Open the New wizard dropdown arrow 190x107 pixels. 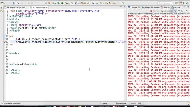pos(4,3)
